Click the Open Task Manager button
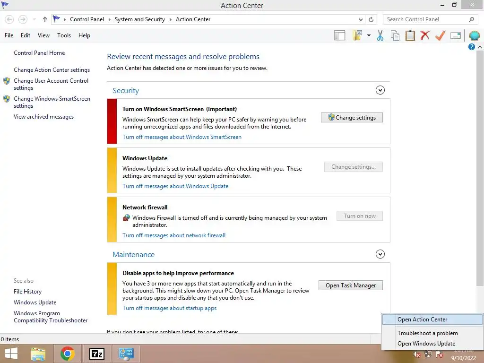This screenshot has height=363, width=484. (x=350, y=285)
